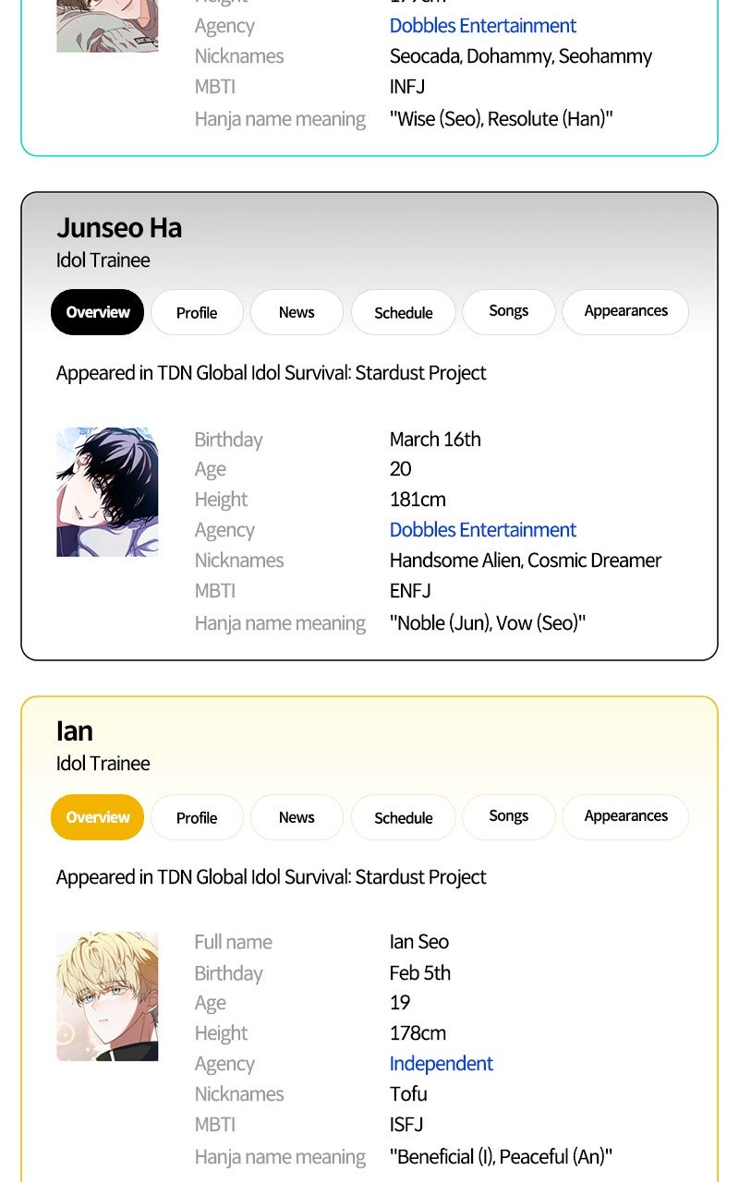This screenshot has height=1182, width=739.
Task: Click the Ian name heading
Action: (x=75, y=731)
